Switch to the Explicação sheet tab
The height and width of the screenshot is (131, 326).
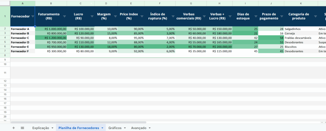(x=41, y=128)
